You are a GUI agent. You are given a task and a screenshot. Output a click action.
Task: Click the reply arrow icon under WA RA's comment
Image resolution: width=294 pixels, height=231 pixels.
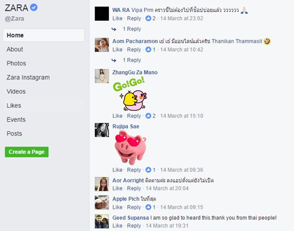pos(114,29)
